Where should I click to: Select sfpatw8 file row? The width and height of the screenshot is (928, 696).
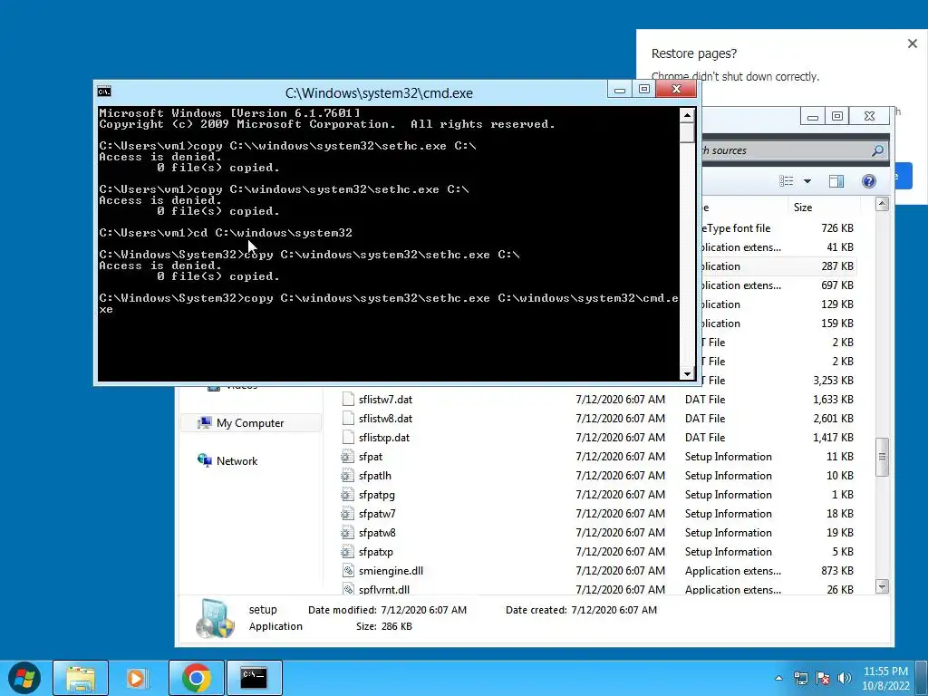tap(598, 533)
